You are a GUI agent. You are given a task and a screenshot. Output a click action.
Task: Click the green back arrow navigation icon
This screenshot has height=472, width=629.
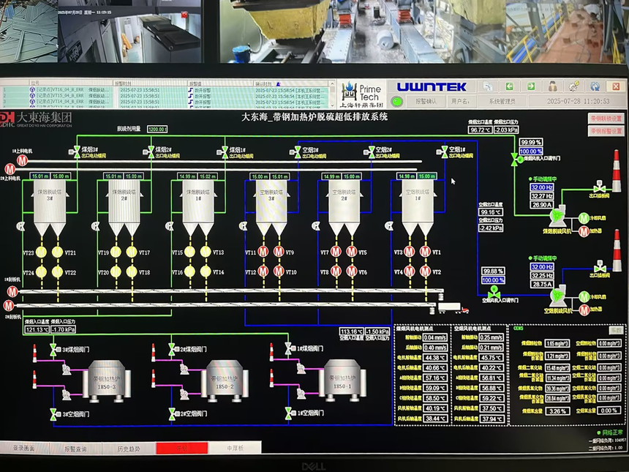[510, 86]
